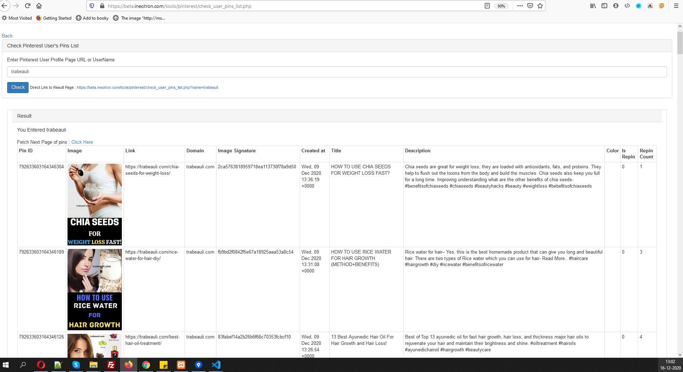The width and height of the screenshot is (683, 372).
Task: Launch Opera from the taskbar
Action: coord(41,365)
